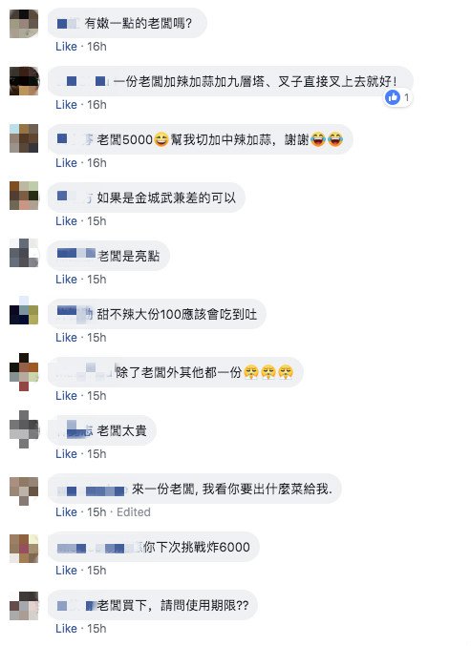The height and width of the screenshot is (646, 471).
Task: Like the 如果是金城武兼差的可以 comment
Action: [x=67, y=220]
